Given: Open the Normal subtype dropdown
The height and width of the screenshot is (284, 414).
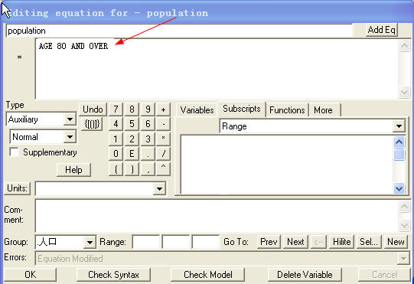Looking at the screenshot, I should pos(70,137).
